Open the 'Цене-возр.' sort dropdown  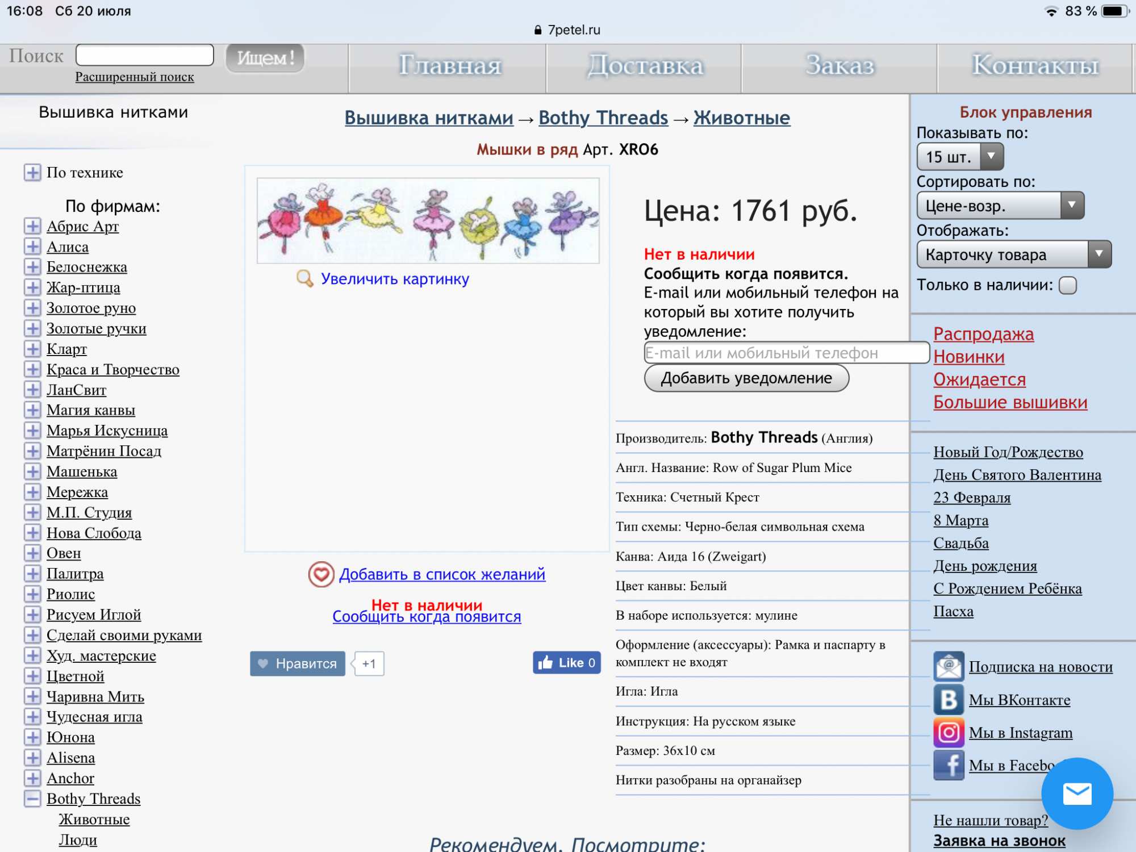[1000, 206]
